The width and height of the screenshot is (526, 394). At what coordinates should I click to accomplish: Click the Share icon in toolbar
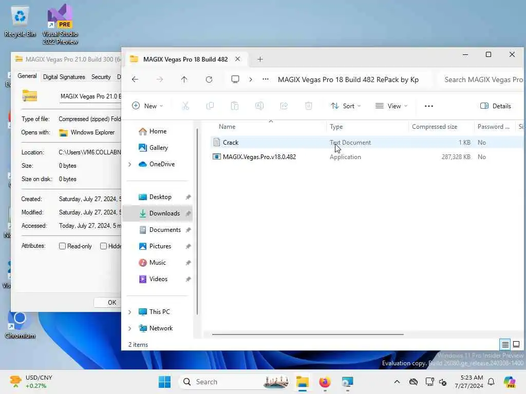(x=284, y=106)
